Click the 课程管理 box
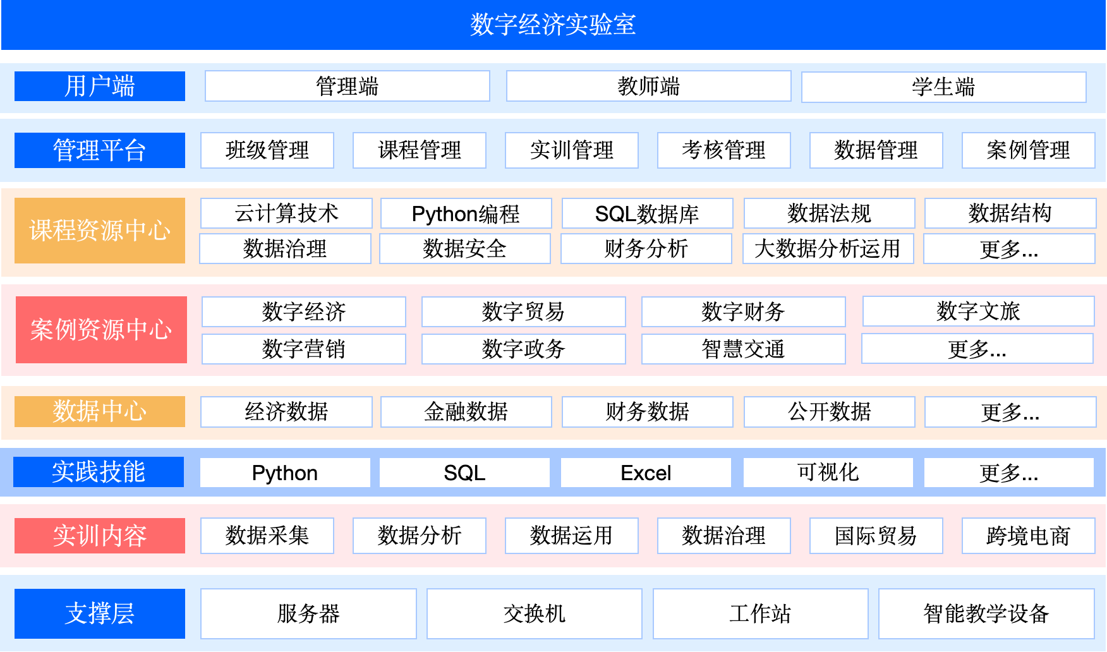Screen dimensions: 1107x652 (x=420, y=150)
